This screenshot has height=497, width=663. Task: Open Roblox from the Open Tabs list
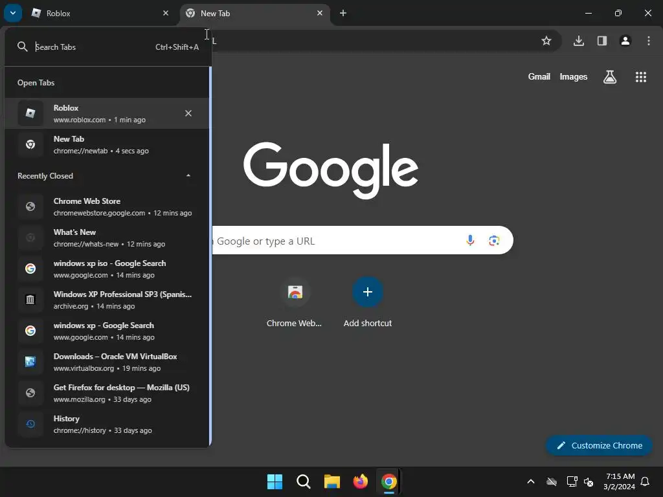point(107,113)
